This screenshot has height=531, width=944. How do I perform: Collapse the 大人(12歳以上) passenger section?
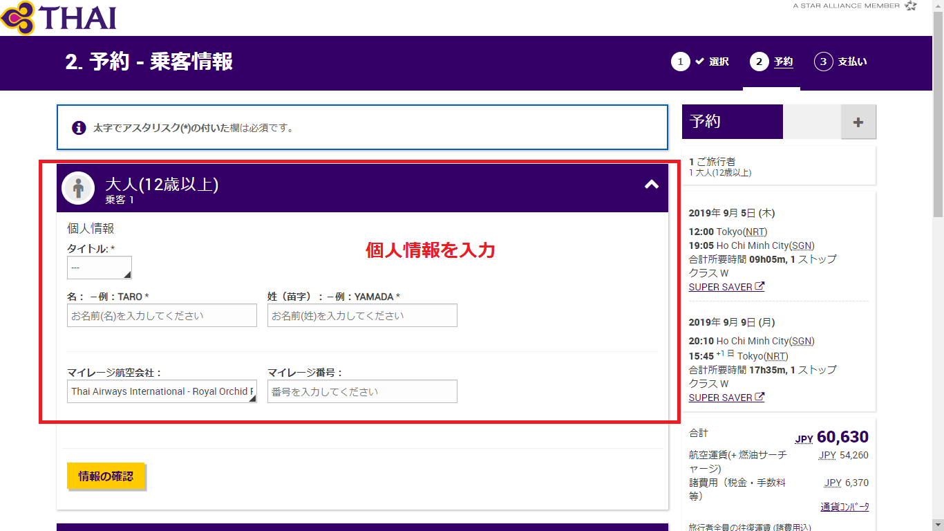coord(651,185)
